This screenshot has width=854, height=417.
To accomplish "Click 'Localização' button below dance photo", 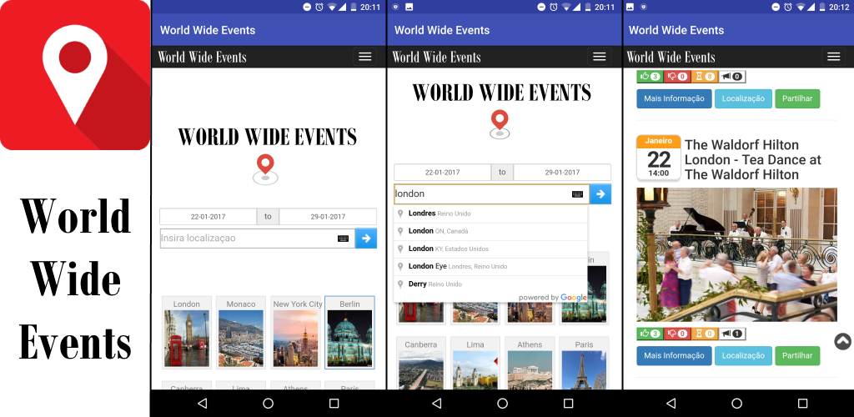I will [x=743, y=355].
